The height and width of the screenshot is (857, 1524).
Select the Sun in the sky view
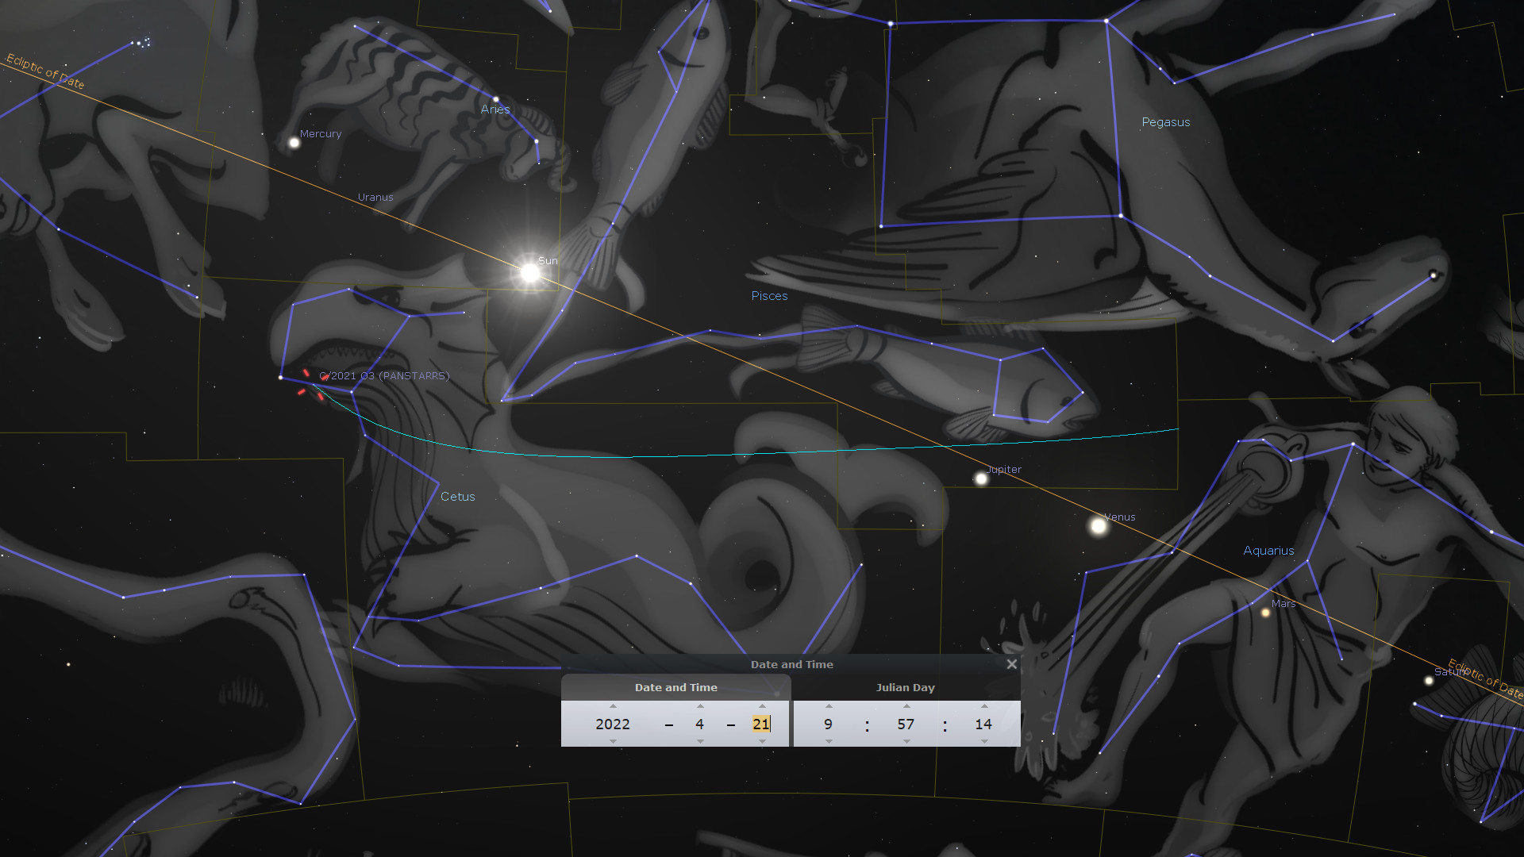(529, 273)
